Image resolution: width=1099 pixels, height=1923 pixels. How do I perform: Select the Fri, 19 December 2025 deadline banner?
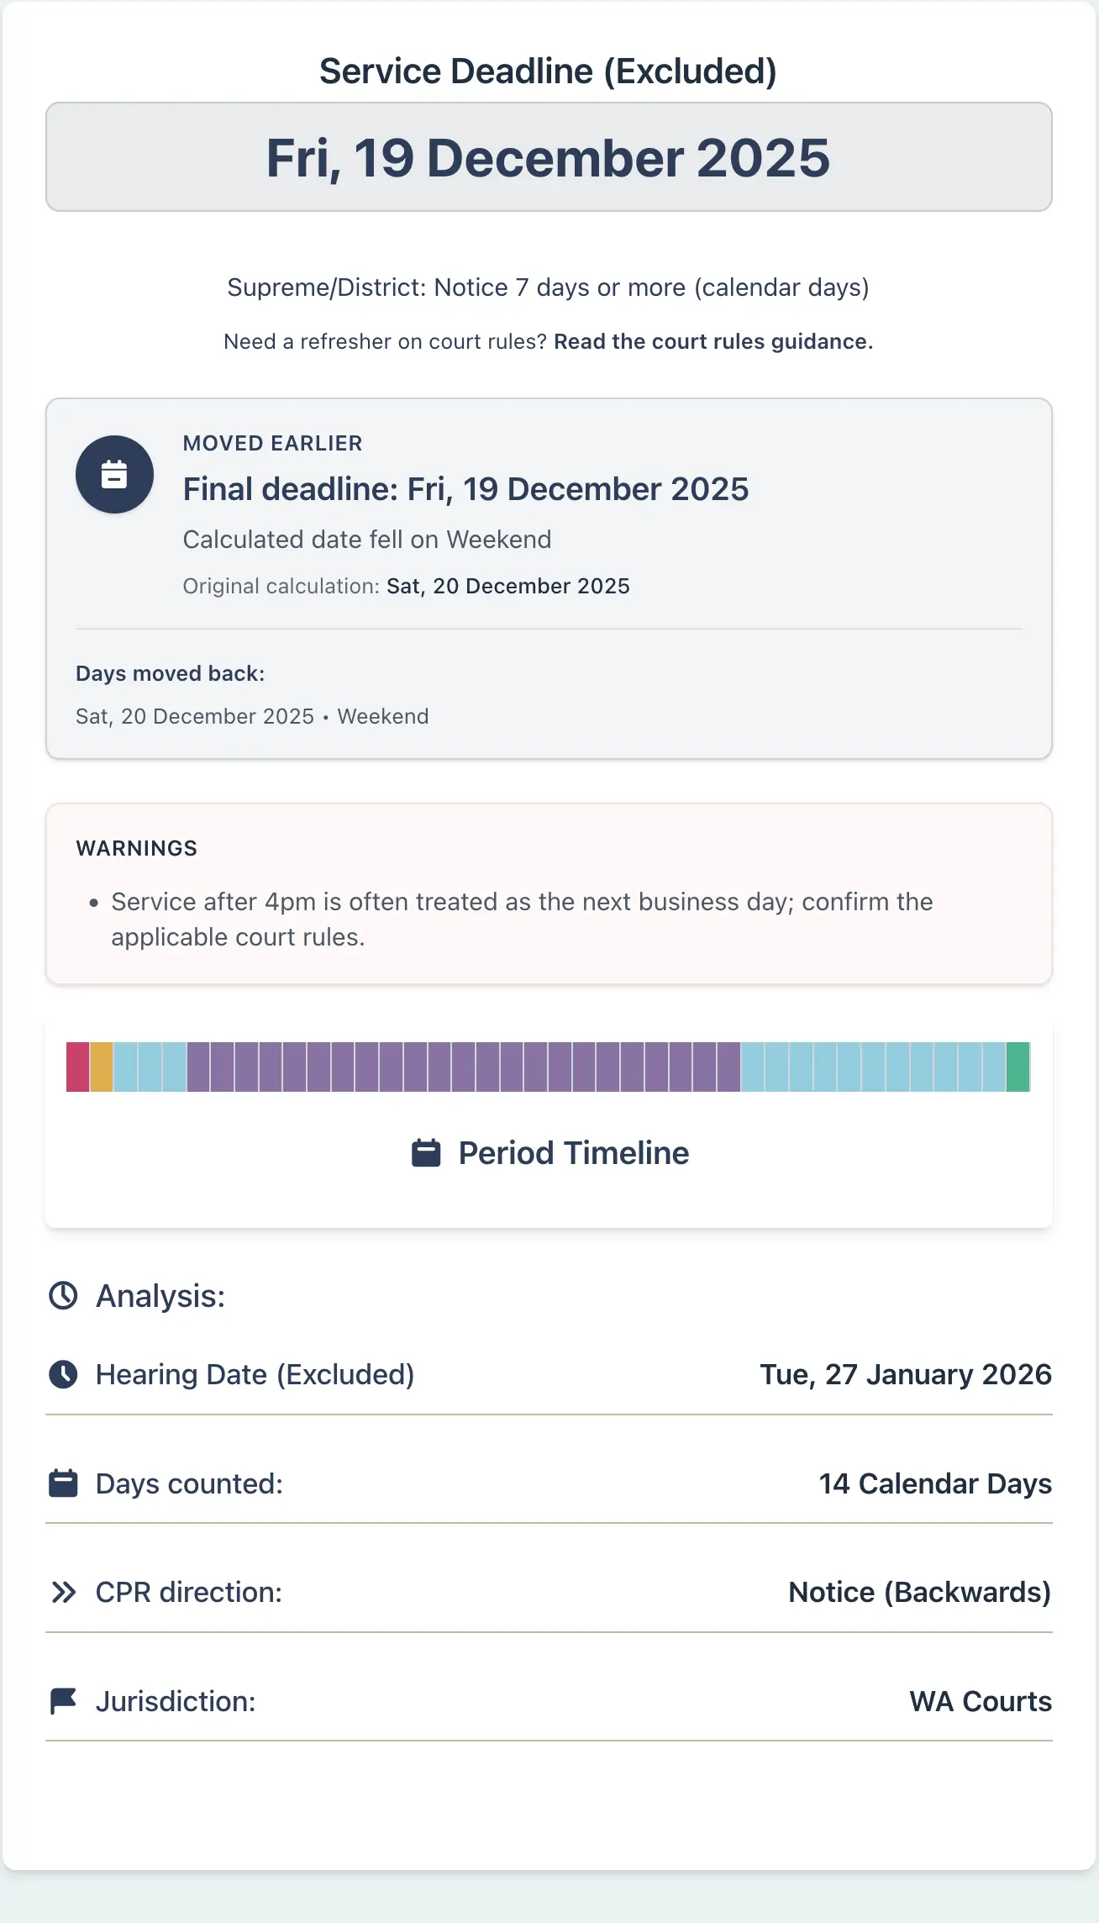[549, 156]
